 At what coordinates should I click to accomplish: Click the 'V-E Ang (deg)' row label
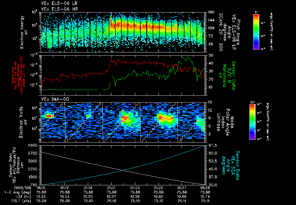coord(17,192)
